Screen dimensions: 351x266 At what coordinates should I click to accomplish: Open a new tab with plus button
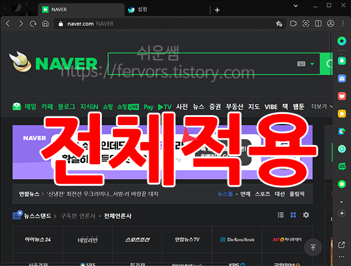pos(217,10)
